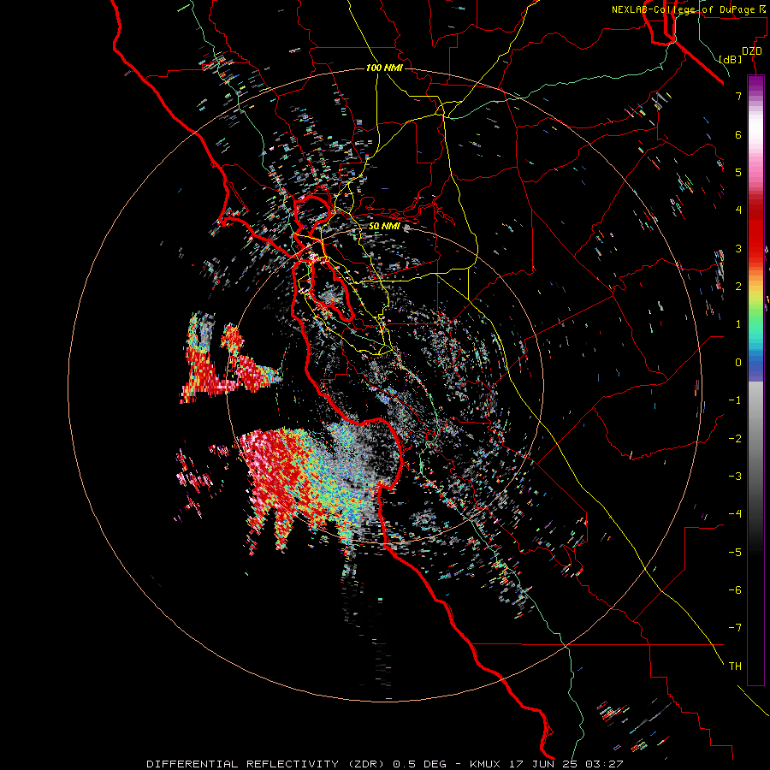The width and height of the screenshot is (770, 770).
Task: Click the 1 value on the color scale
Action: pyautogui.click(x=738, y=324)
